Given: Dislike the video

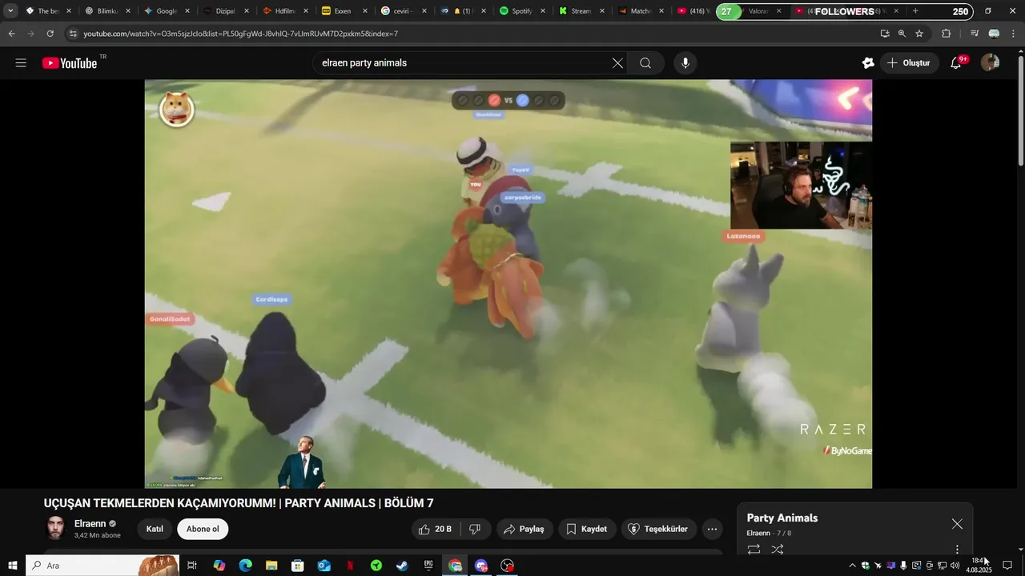Looking at the screenshot, I should click(475, 529).
